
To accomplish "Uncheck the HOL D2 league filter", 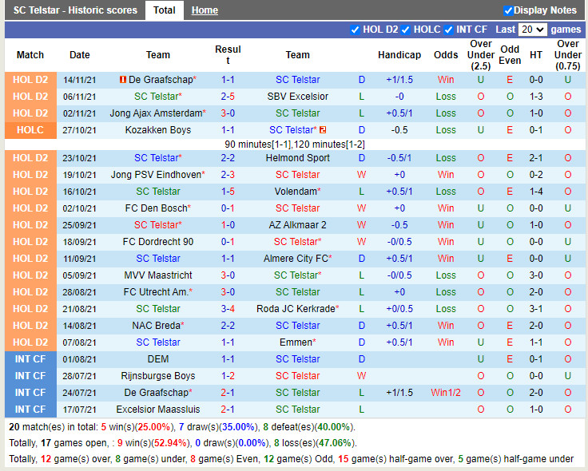I will 355,30.
